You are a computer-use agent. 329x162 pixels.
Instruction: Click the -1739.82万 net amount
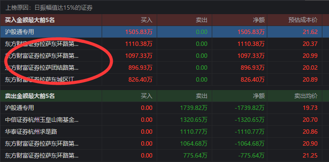[x=250, y=108]
